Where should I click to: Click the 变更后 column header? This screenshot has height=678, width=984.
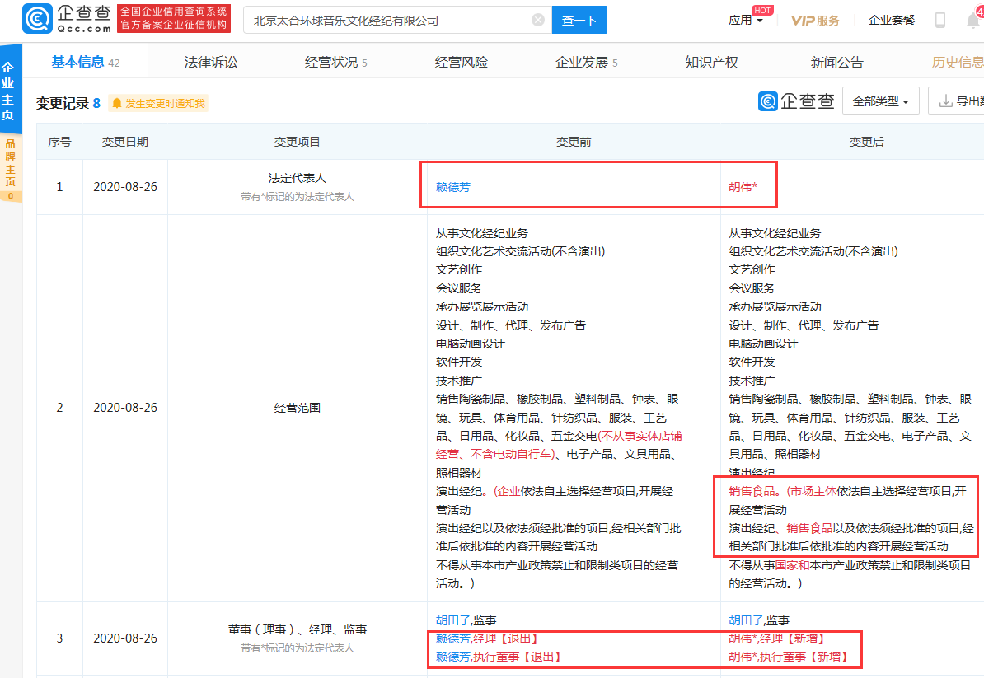tap(866, 142)
